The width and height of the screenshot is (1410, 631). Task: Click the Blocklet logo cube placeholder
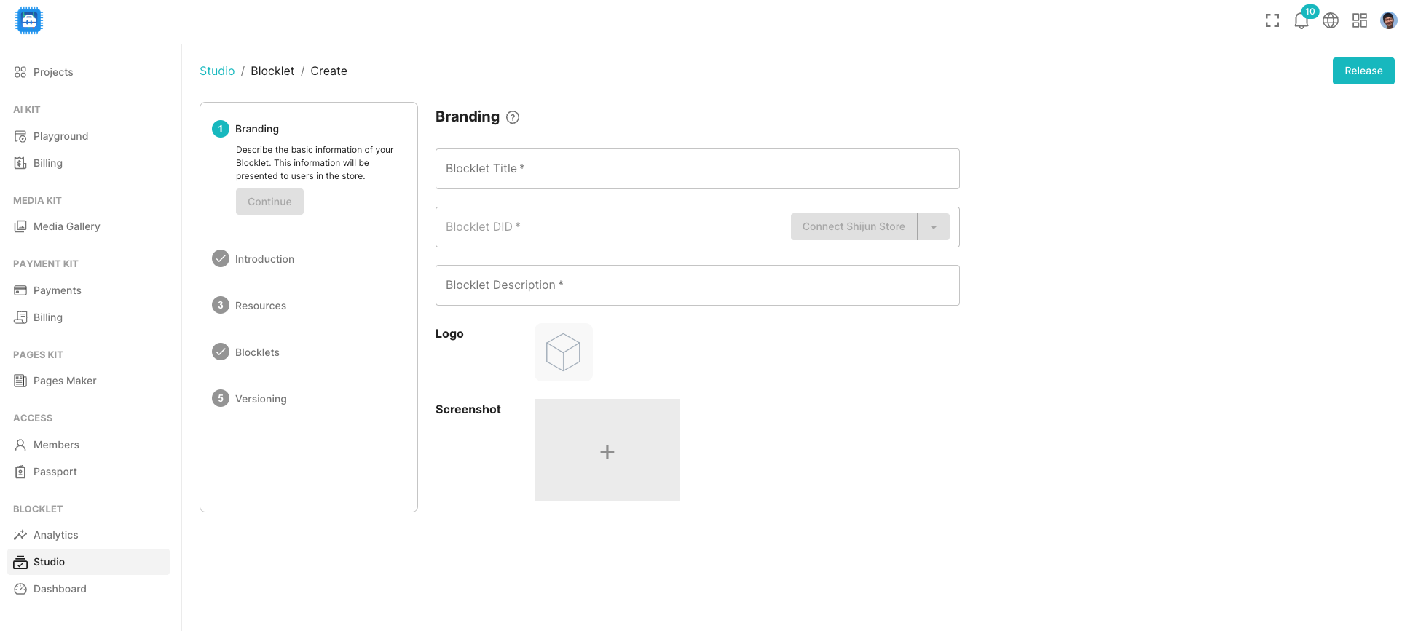(563, 352)
